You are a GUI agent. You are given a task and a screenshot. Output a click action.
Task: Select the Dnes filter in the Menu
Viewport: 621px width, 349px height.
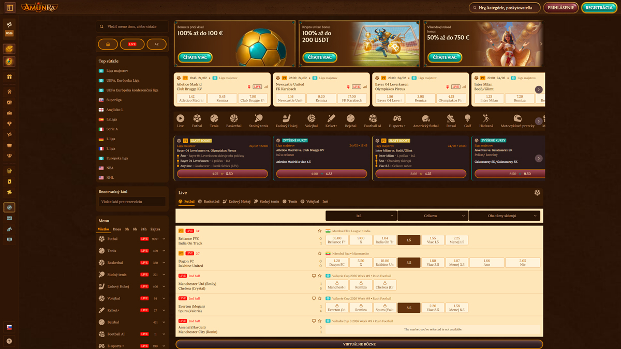point(117,229)
